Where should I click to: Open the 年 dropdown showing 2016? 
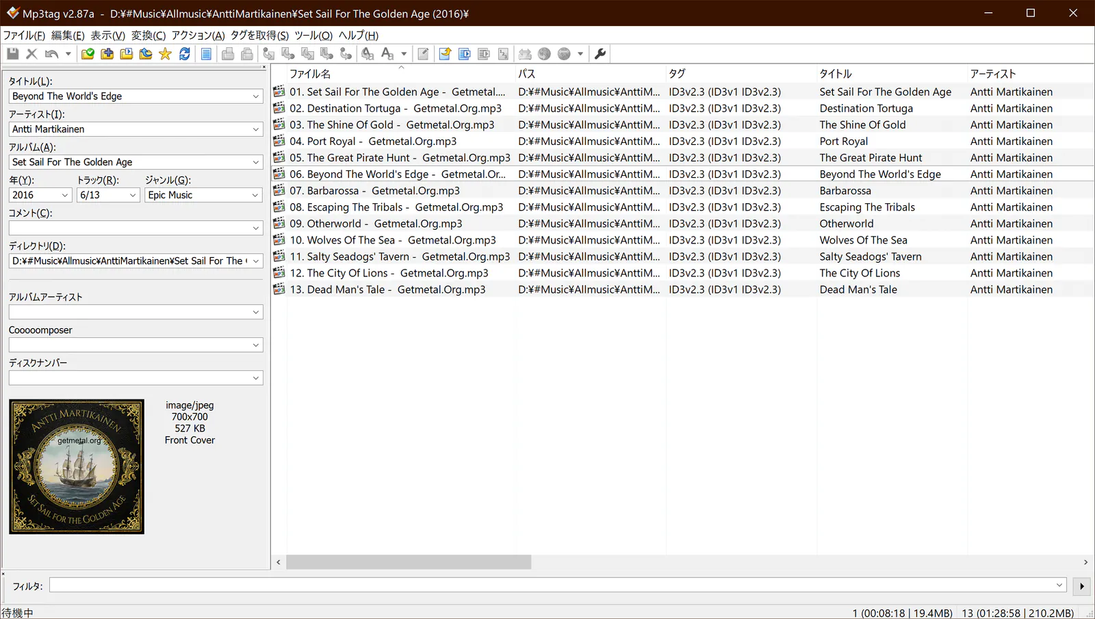point(65,195)
